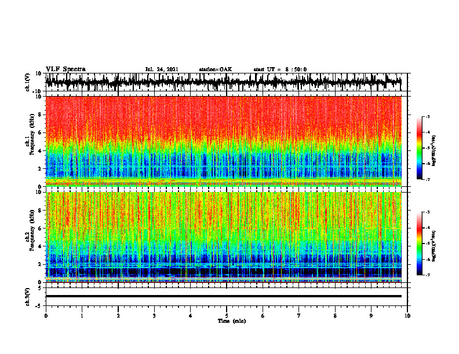Click the -7 label on ch.1 color scale

(428, 179)
